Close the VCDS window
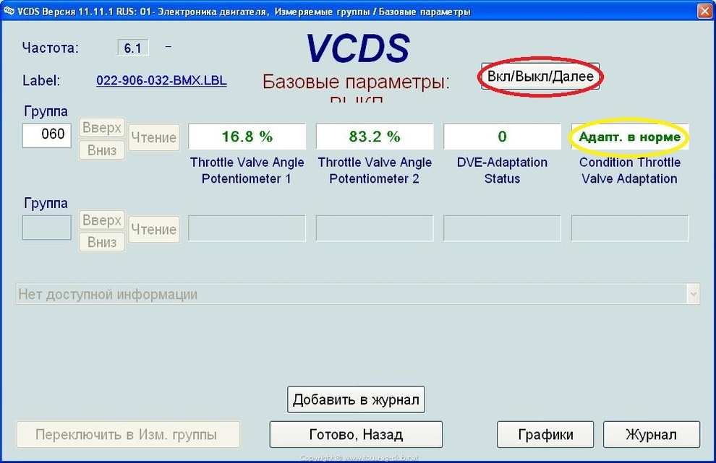Screen dimensions: 716x463 pyautogui.click(x=705, y=11)
